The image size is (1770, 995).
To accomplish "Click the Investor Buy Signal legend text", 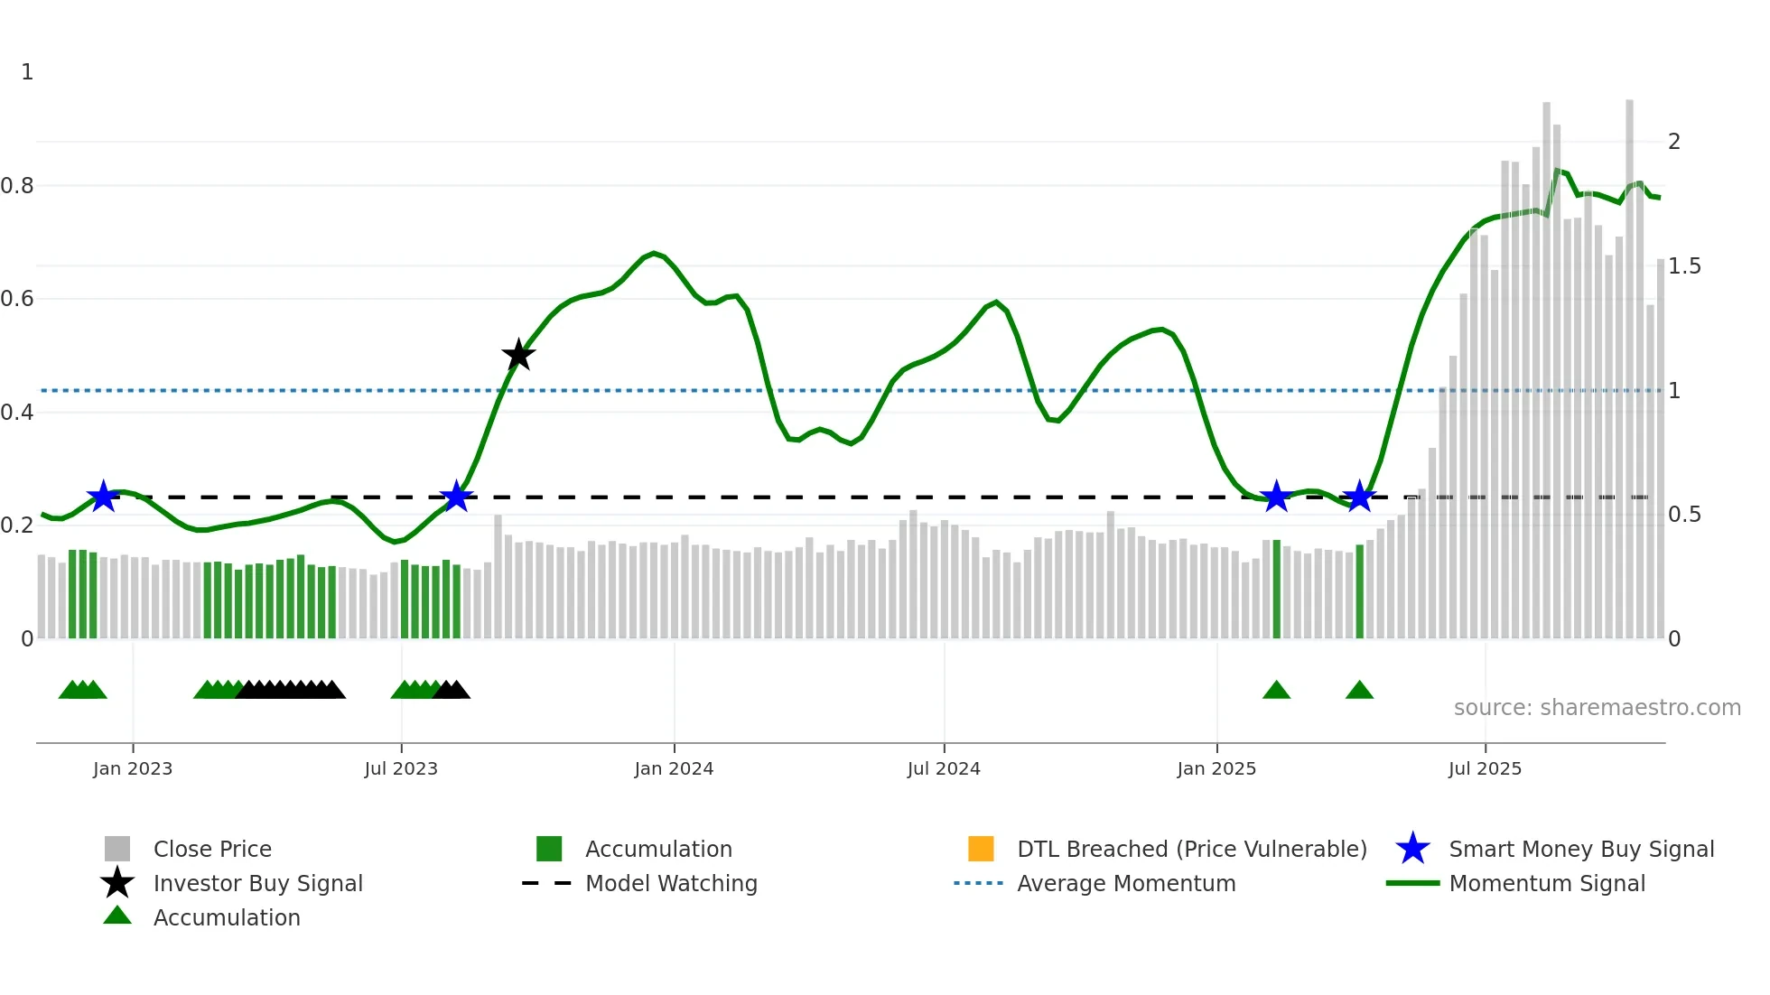I will tap(258, 883).
